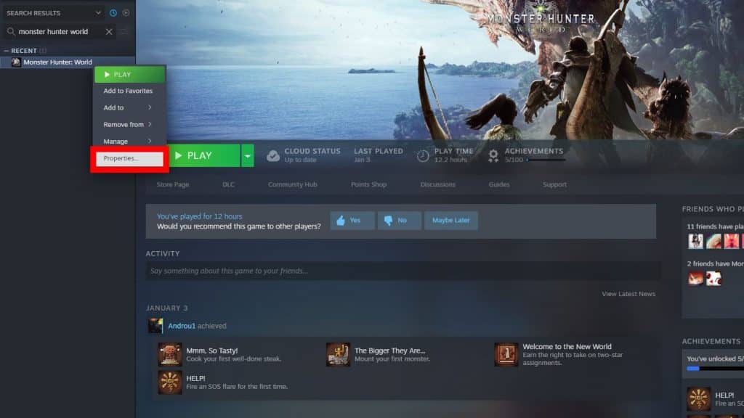
Task: Click the play time clock icon
Action: pos(423,155)
